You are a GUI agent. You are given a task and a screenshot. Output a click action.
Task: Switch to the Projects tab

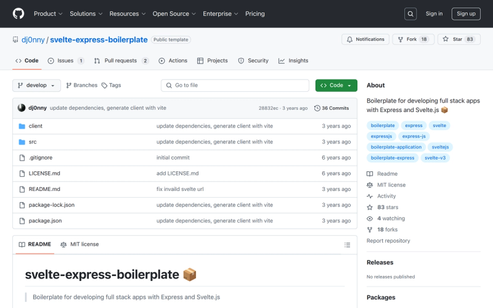coord(212,60)
